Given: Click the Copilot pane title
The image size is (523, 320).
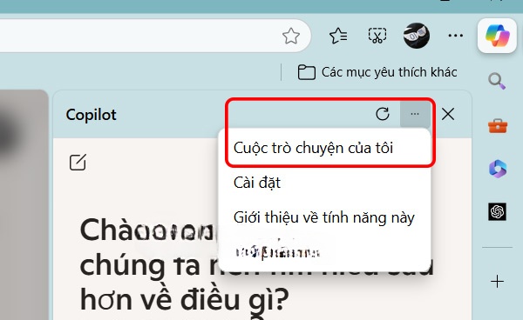Looking at the screenshot, I should (91, 115).
